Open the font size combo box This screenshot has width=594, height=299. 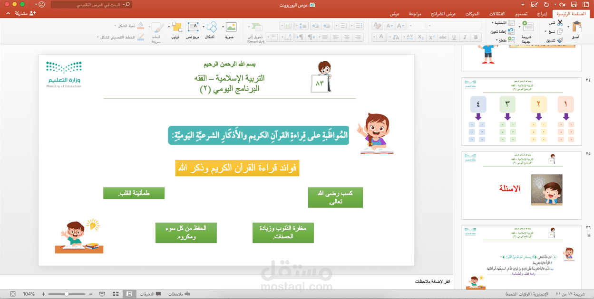point(417,26)
